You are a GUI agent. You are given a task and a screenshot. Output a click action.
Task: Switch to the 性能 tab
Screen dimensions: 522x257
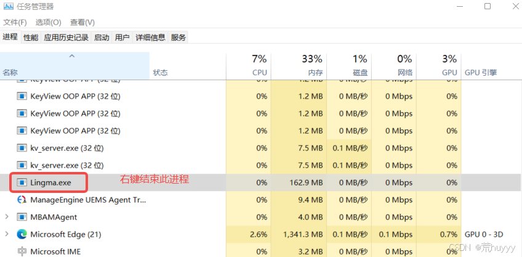(x=31, y=38)
